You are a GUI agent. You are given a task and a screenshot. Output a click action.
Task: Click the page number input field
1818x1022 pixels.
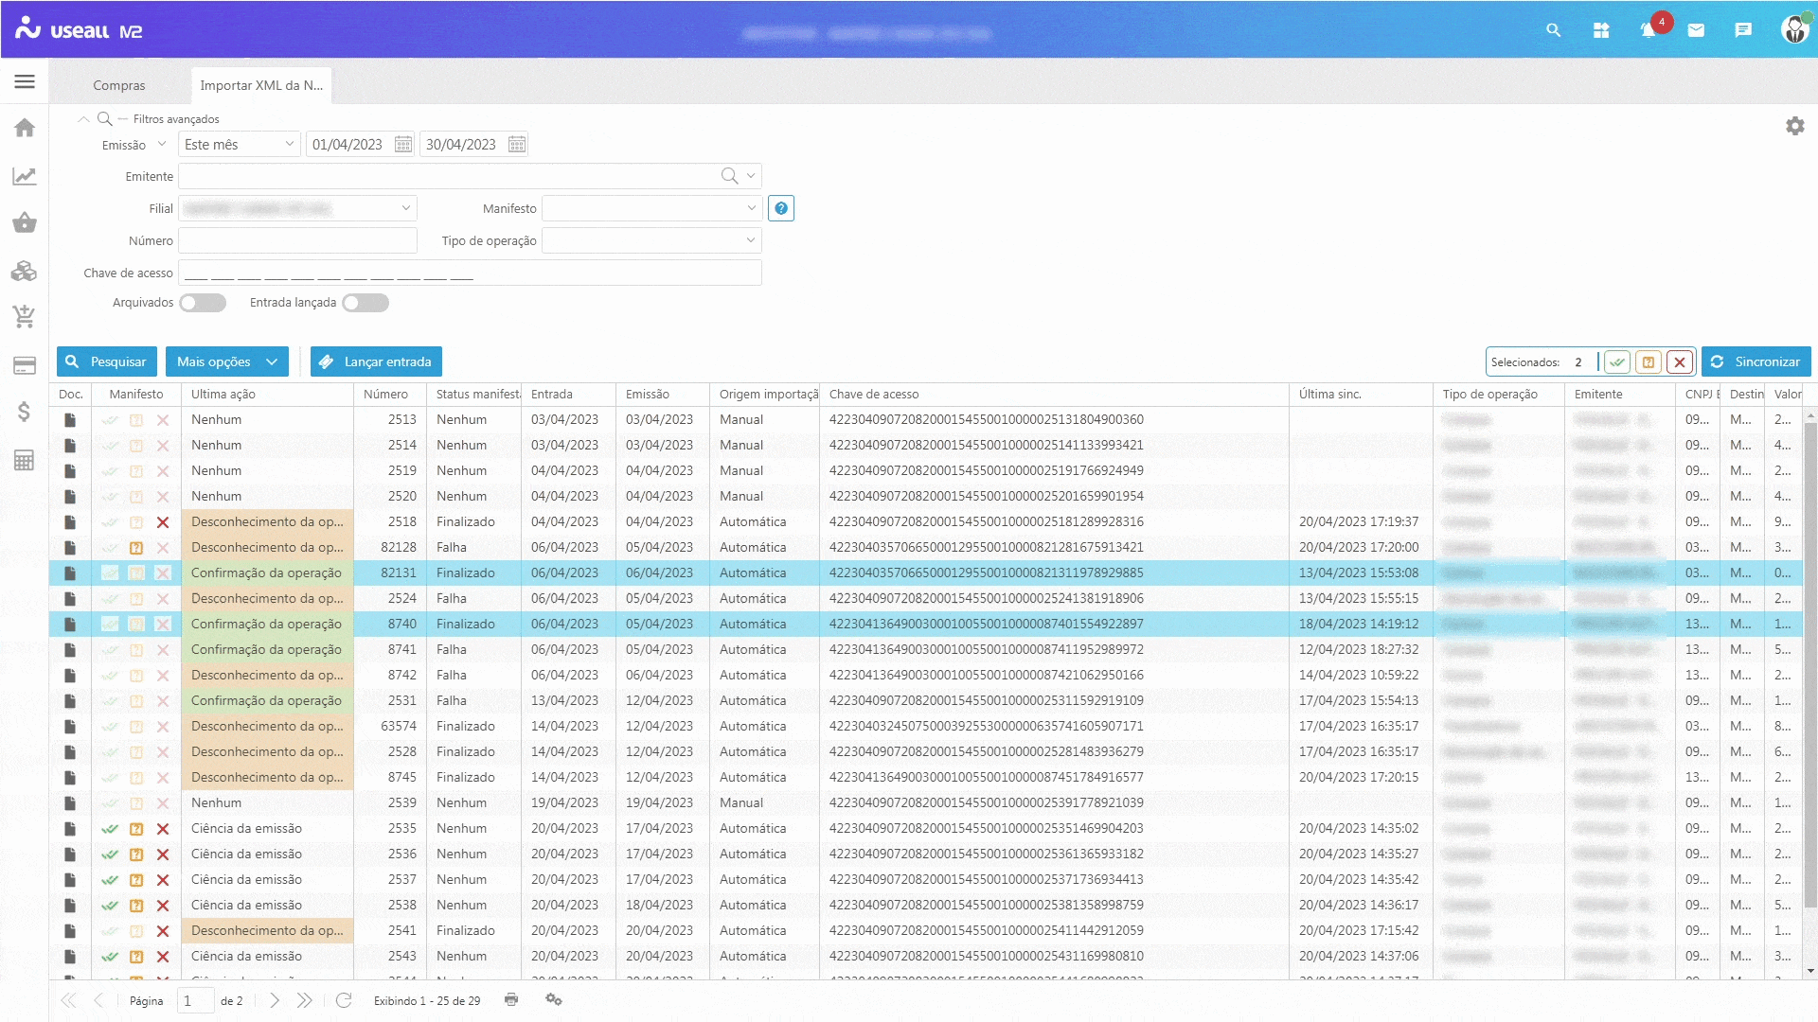pyautogui.click(x=196, y=1001)
